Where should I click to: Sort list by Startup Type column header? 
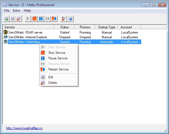pyautogui.click(x=106, y=27)
